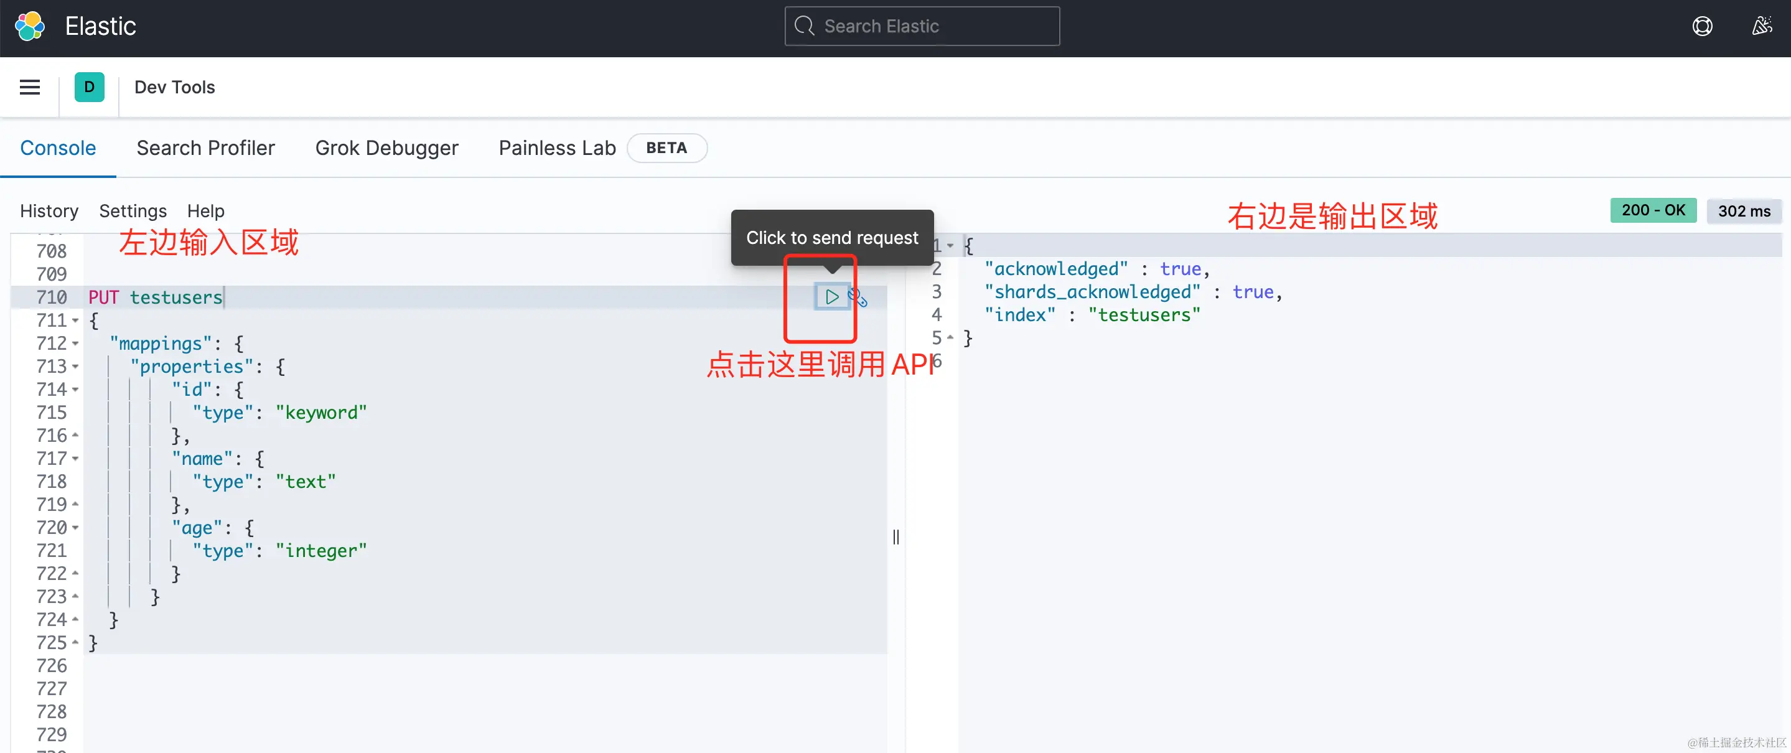Open the Grok Debugger tab
This screenshot has width=1791, height=753.
[386, 148]
